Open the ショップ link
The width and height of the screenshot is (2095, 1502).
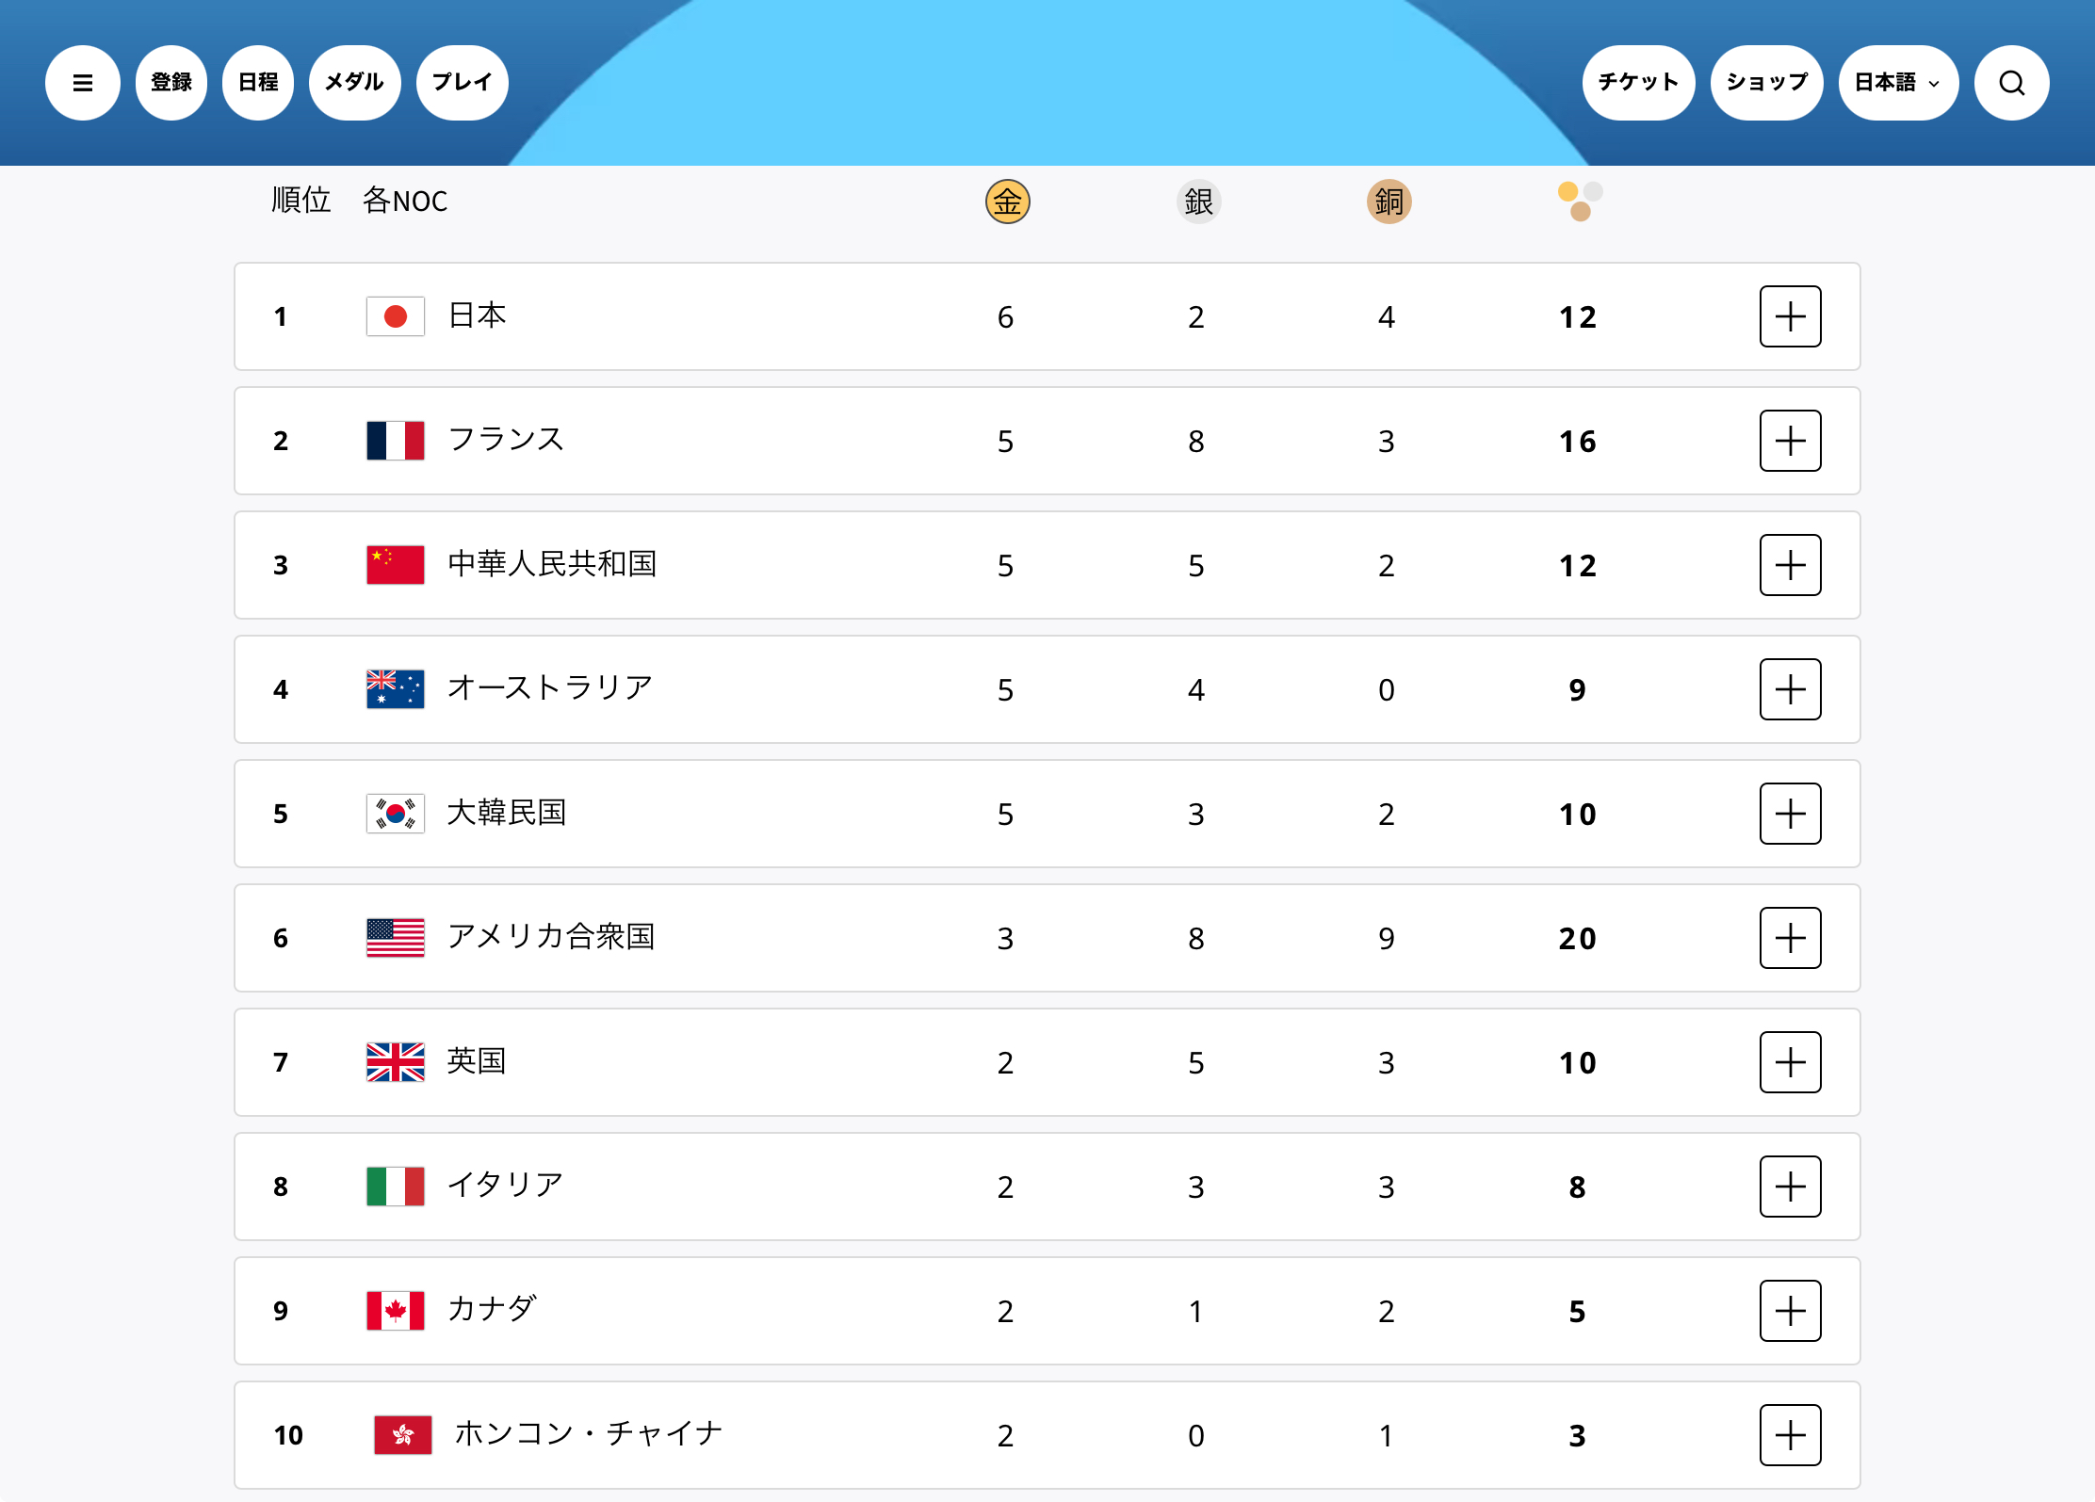(x=1766, y=83)
